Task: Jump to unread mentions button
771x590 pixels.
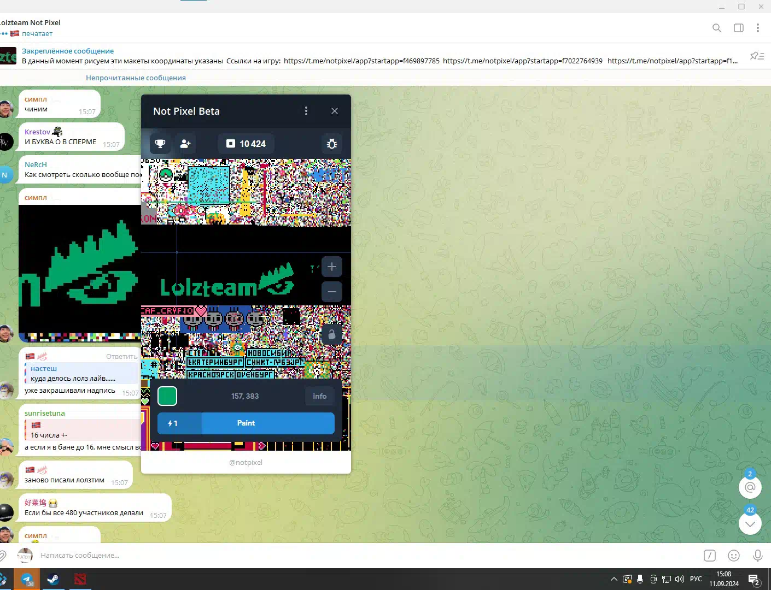Action: point(750,487)
